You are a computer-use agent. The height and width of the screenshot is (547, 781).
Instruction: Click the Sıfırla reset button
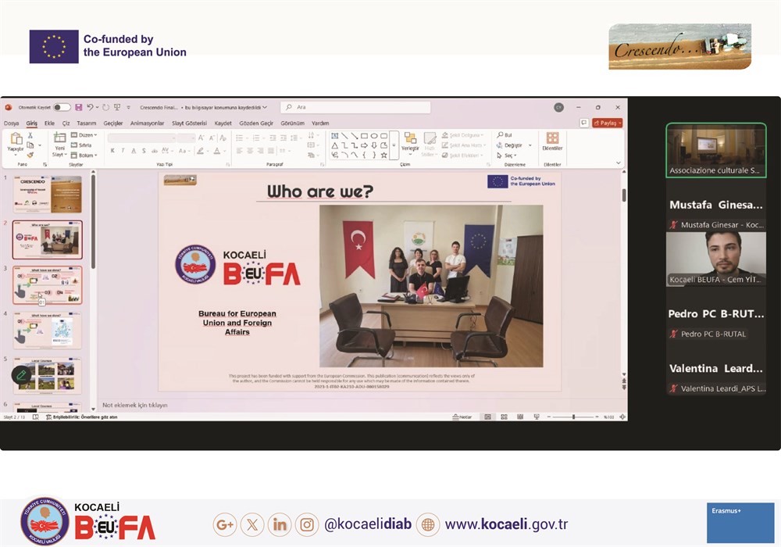pos(81,145)
